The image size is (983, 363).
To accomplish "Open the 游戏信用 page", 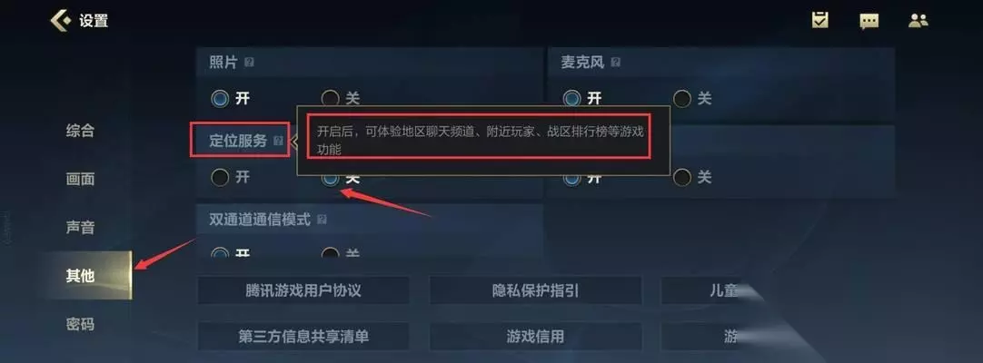I will [535, 336].
